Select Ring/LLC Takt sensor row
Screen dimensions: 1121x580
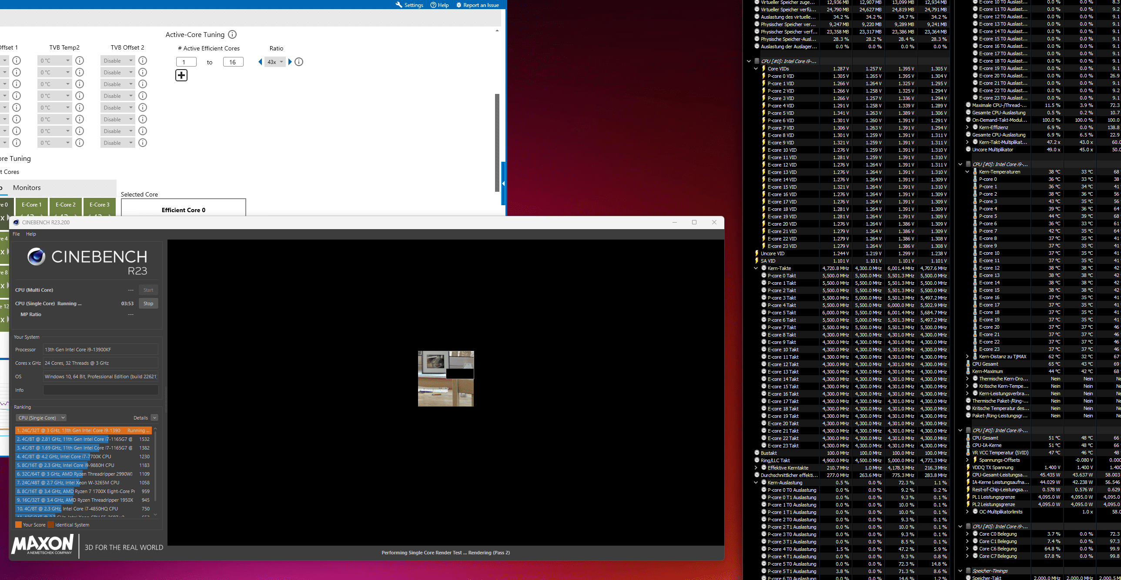click(x=851, y=460)
